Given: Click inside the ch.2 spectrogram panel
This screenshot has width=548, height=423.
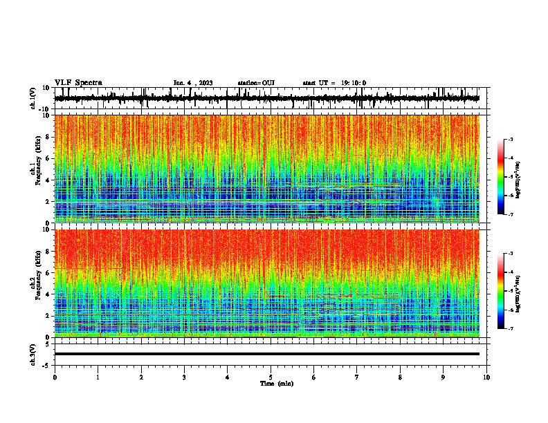Looking at the screenshot, I should [x=267, y=283].
